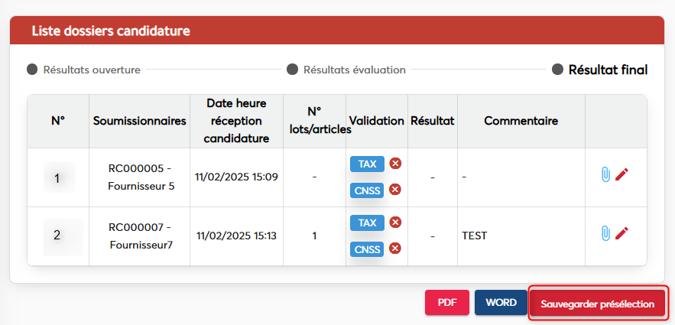675x325 pixels.
Task: Click the Sauvegarder présélection button
Action: click(598, 304)
